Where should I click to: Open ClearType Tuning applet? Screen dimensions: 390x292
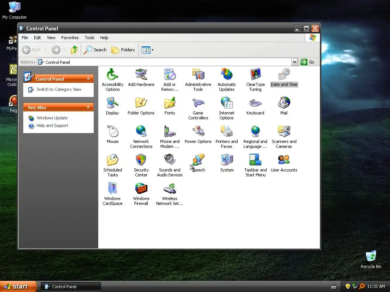(x=255, y=75)
